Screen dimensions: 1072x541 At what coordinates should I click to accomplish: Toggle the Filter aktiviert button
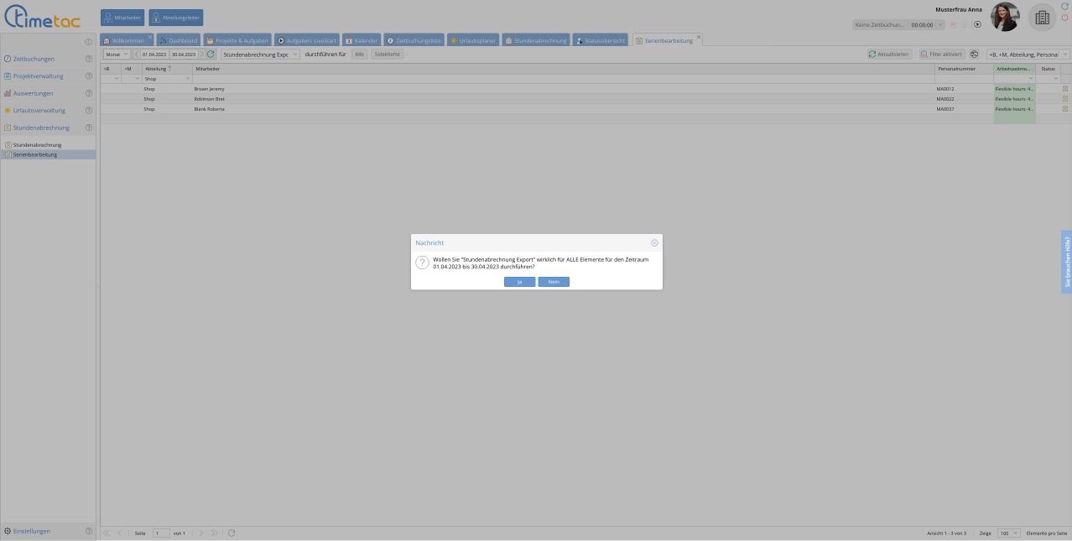click(941, 54)
